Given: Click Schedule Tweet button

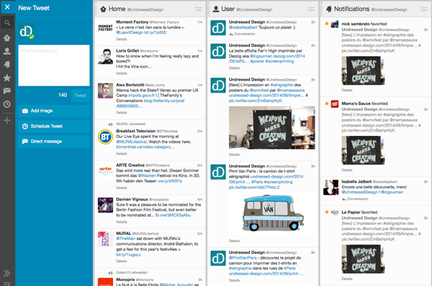Looking at the screenshot, I should pos(54,126).
